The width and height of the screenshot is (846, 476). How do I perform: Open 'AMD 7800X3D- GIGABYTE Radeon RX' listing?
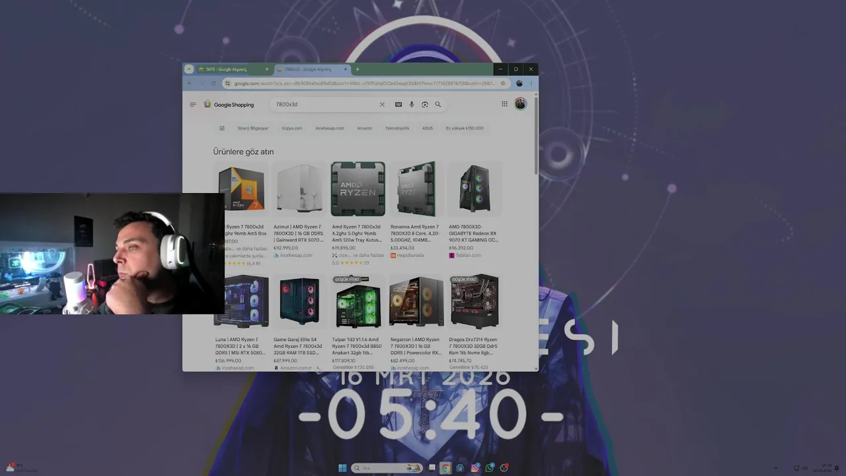coord(473,233)
